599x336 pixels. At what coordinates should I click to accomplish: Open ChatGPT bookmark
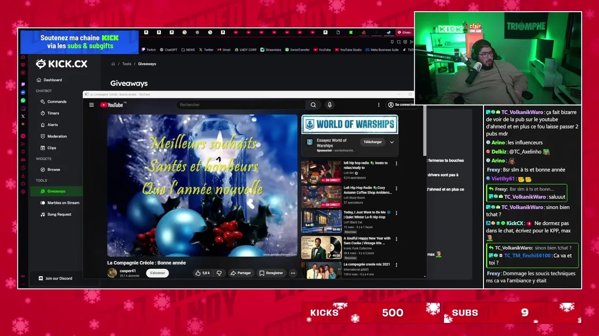[x=168, y=50]
